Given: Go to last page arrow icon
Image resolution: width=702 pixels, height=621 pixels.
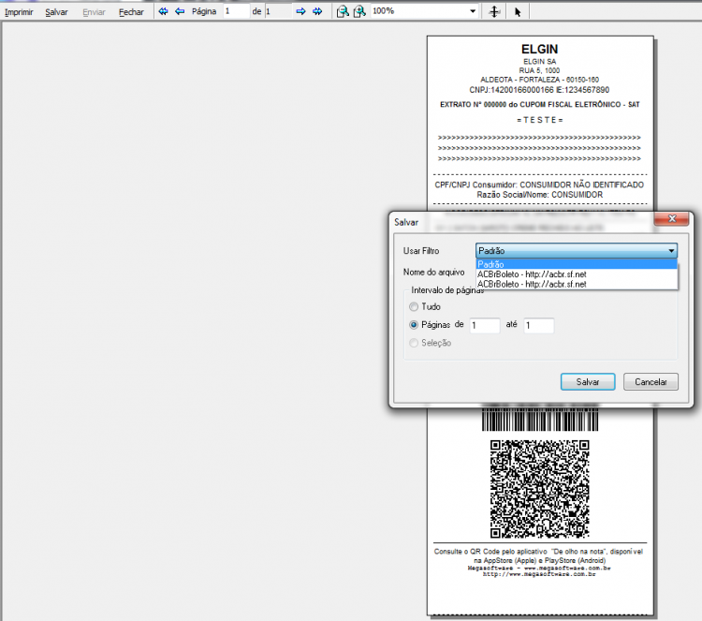Looking at the screenshot, I should pos(317,11).
